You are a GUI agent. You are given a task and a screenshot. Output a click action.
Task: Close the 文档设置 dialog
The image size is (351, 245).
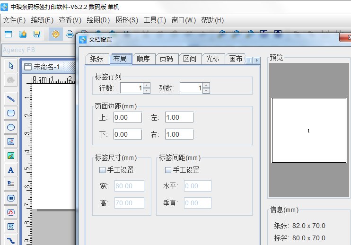click(346, 37)
